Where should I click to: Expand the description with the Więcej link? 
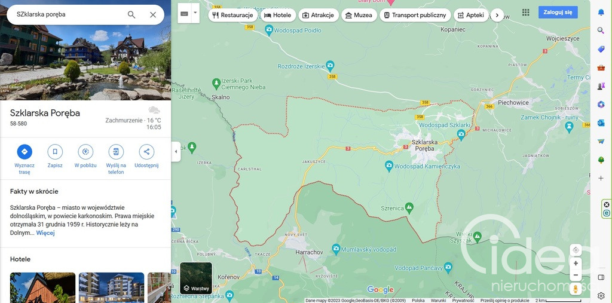tap(45, 233)
